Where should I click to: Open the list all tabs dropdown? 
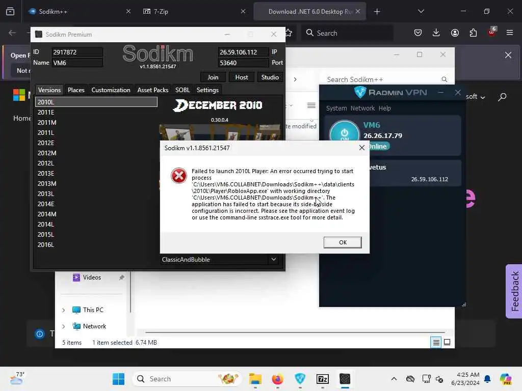[421, 11]
